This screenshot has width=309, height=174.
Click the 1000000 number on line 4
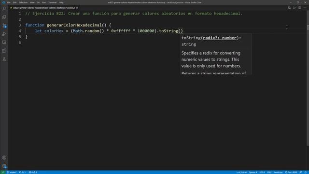tap(146, 31)
